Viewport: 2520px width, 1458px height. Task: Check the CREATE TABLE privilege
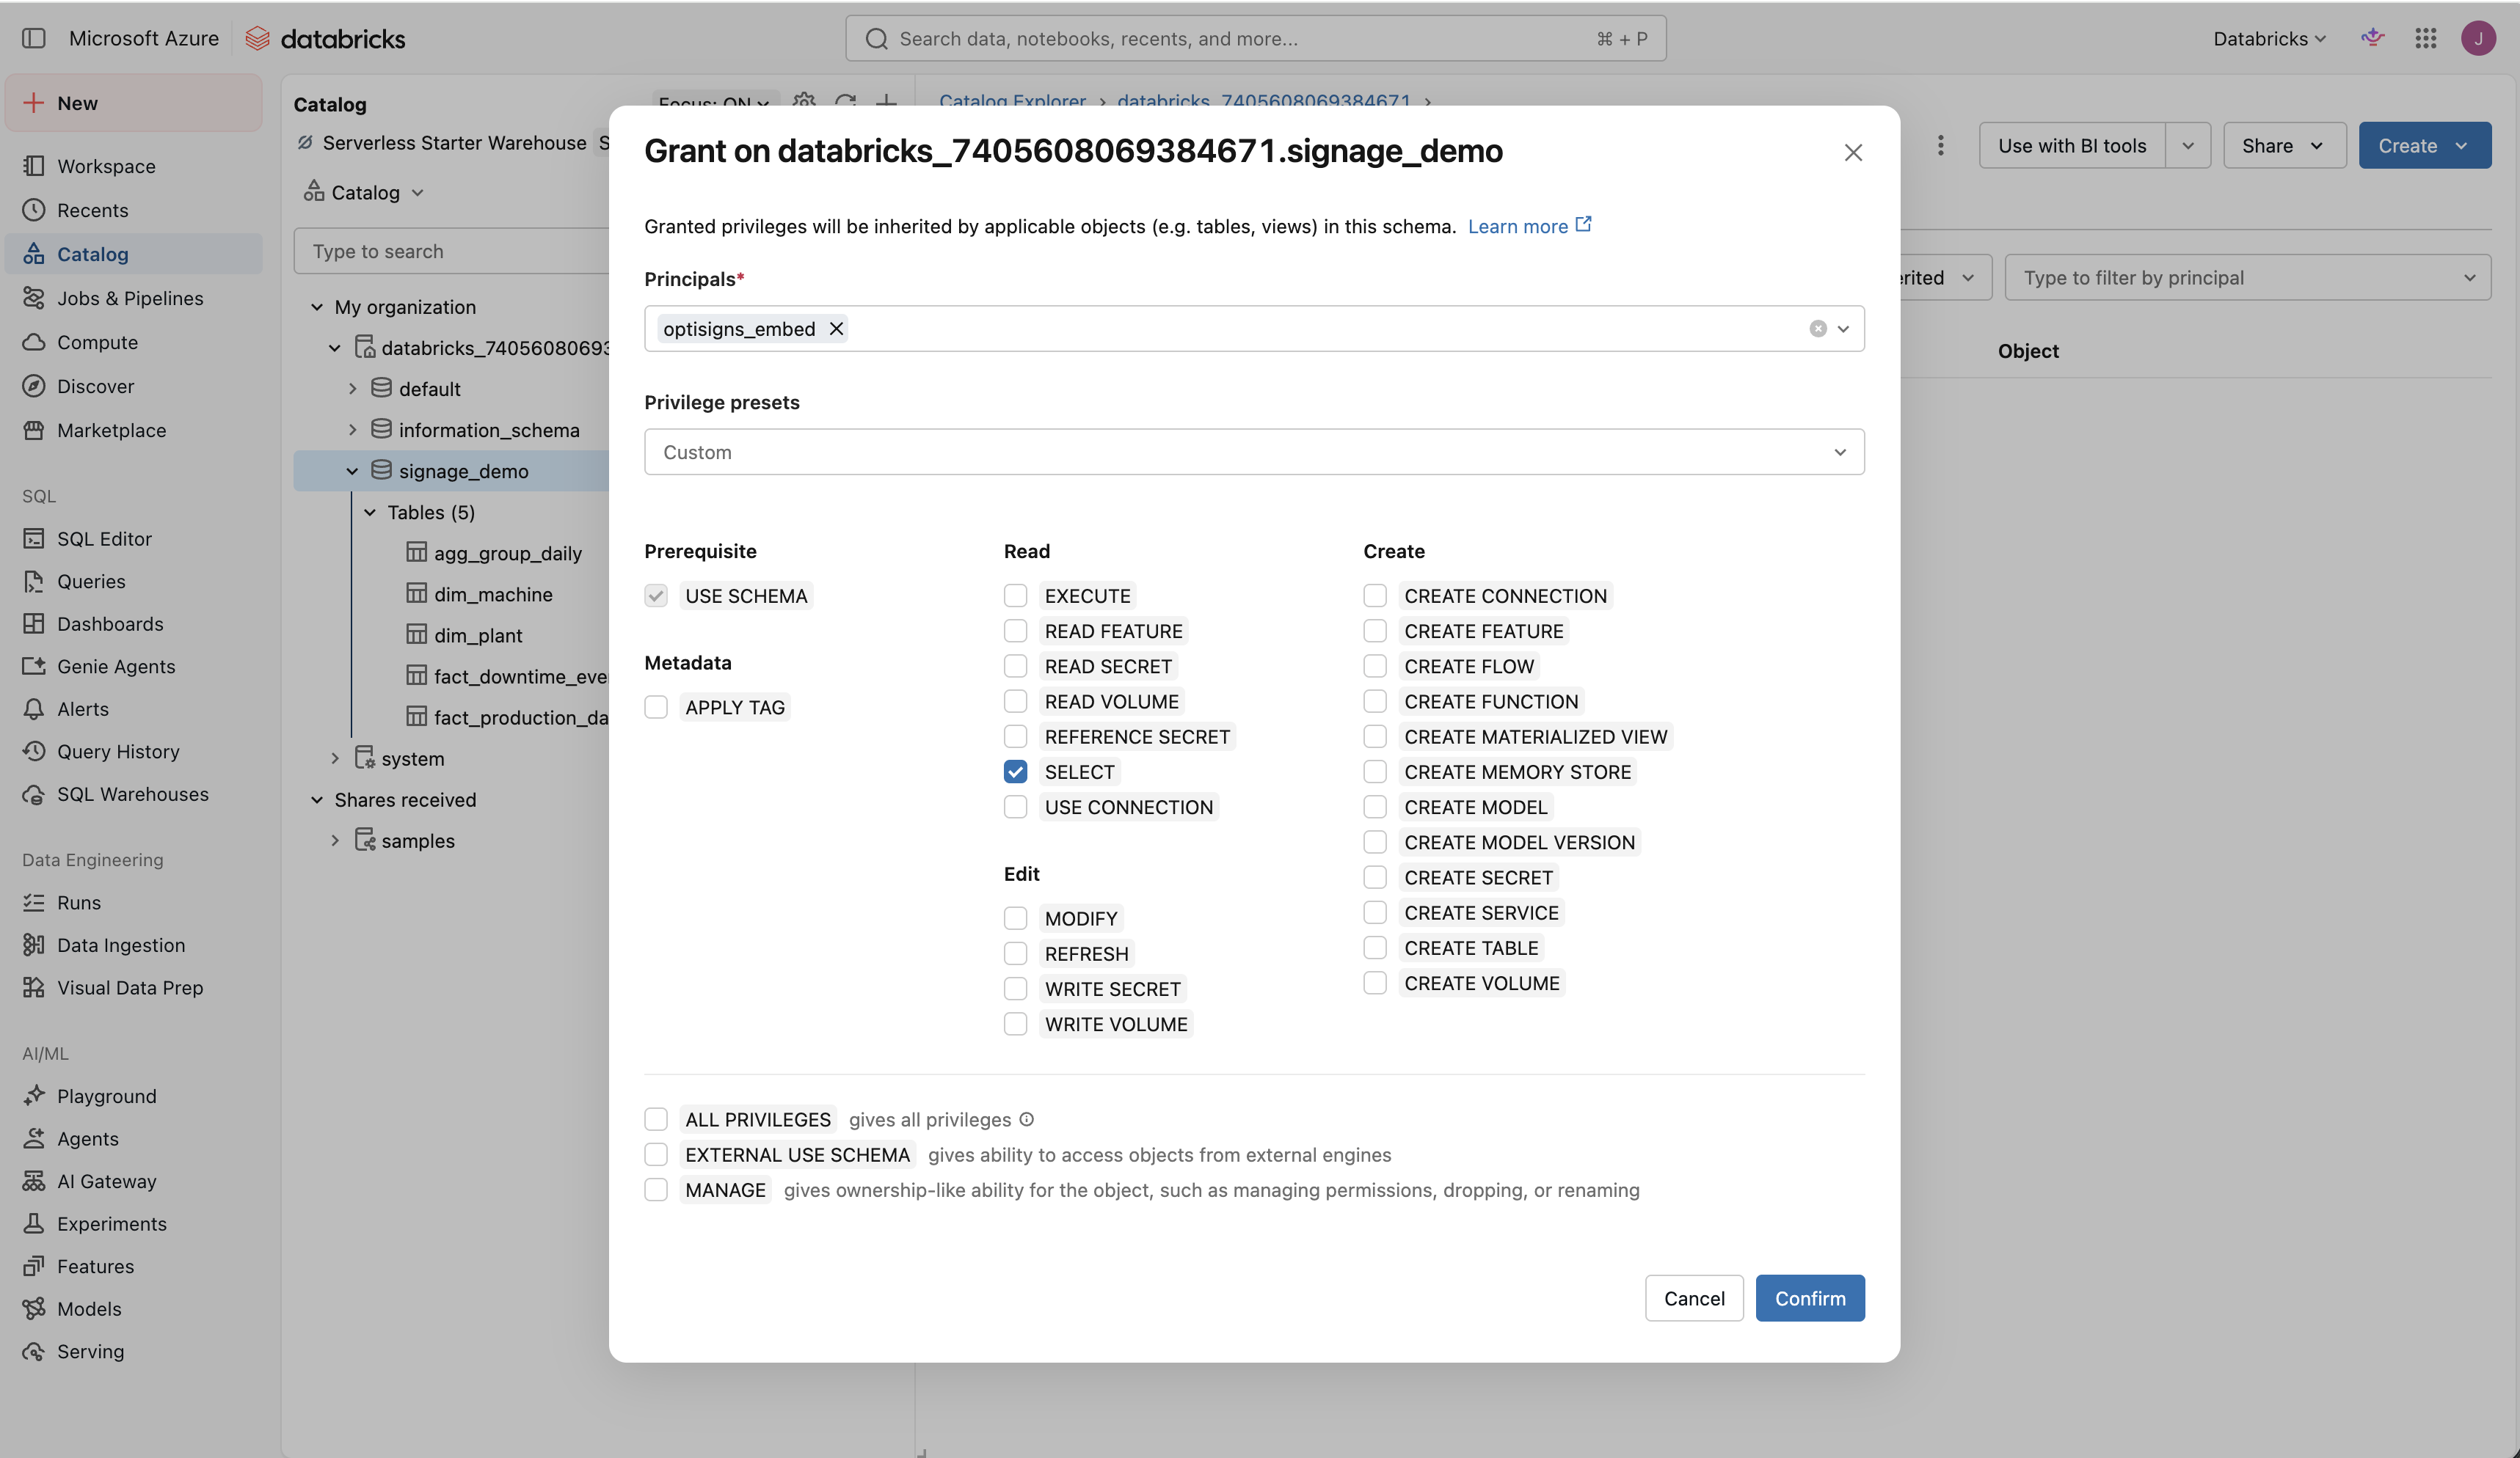tap(1375, 948)
